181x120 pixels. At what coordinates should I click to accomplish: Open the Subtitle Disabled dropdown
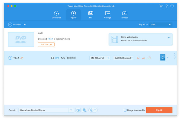pos(123,58)
